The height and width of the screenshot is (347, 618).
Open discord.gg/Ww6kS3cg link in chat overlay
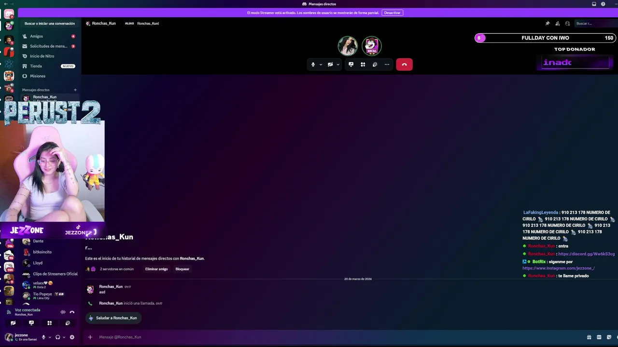(x=587, y=254)
